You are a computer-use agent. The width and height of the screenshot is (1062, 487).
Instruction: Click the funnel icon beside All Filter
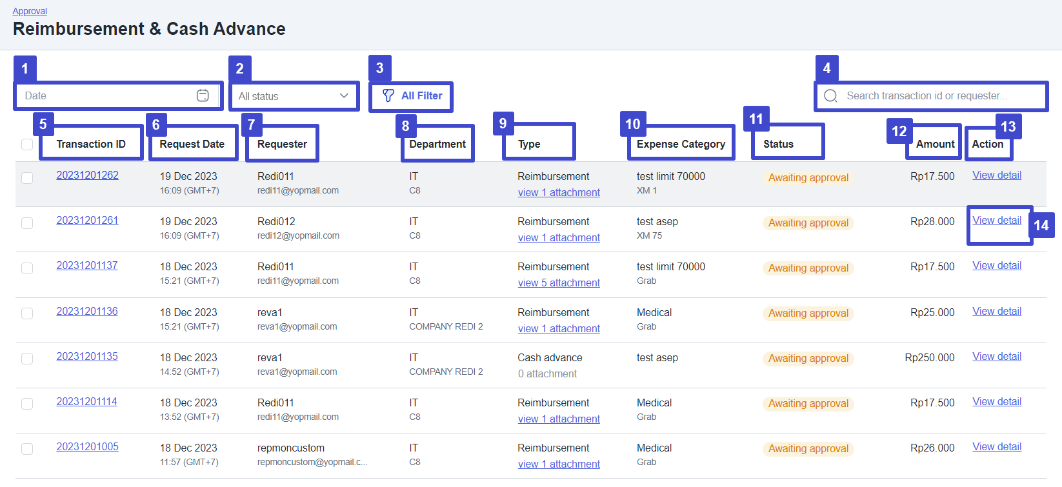click(x=388, y=95)
